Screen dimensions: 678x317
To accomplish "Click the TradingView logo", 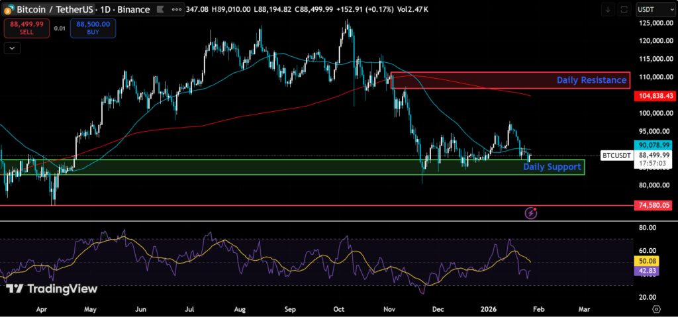I will click(52, 289).
